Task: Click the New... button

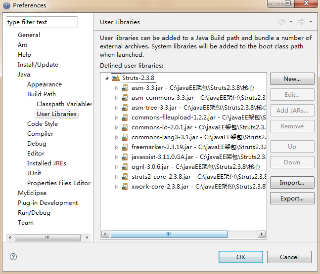Action: pos(292,79)
